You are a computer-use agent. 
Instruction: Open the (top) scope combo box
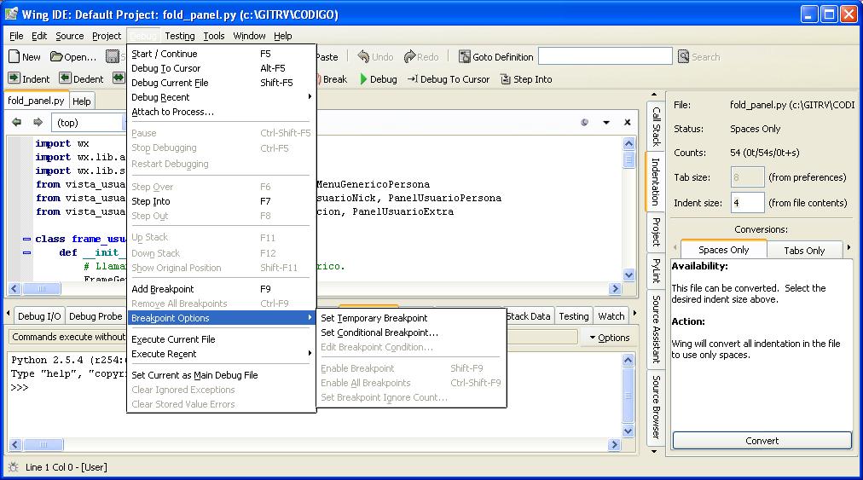[x=89, y=122]
